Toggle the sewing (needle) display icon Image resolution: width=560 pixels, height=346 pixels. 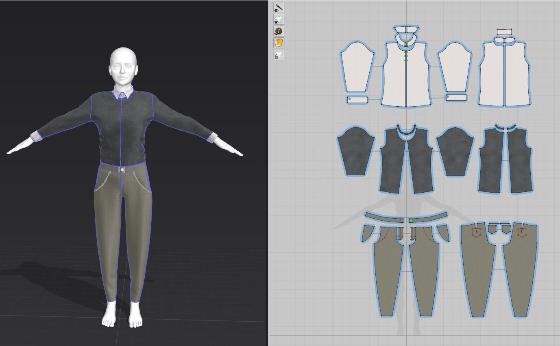coord(279,8)
